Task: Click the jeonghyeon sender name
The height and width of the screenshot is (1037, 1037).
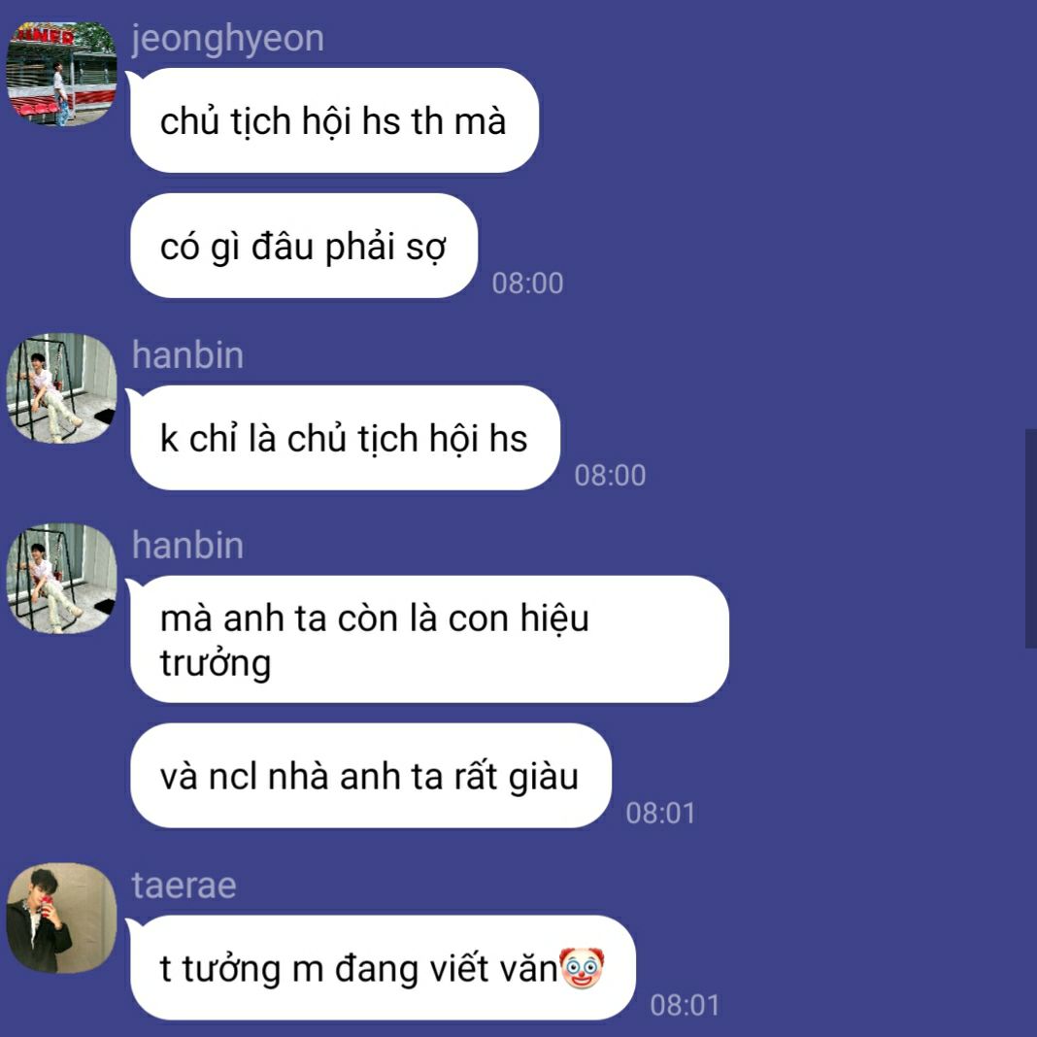Action: point(227,39)
